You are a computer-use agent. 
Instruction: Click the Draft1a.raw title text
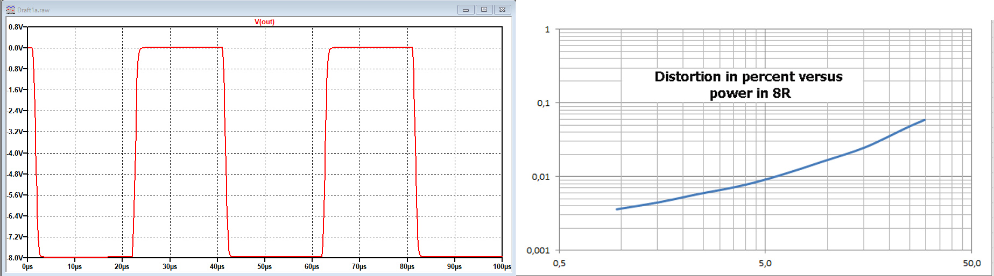tap(33, 10)
